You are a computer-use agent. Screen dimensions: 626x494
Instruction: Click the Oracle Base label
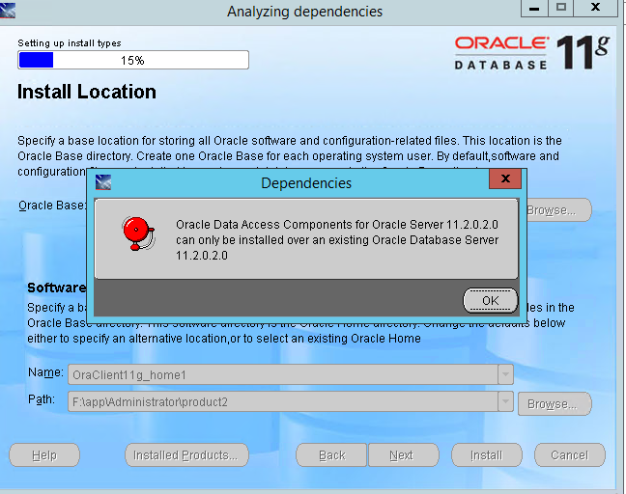pyautogui.click(x=52, y=206)
